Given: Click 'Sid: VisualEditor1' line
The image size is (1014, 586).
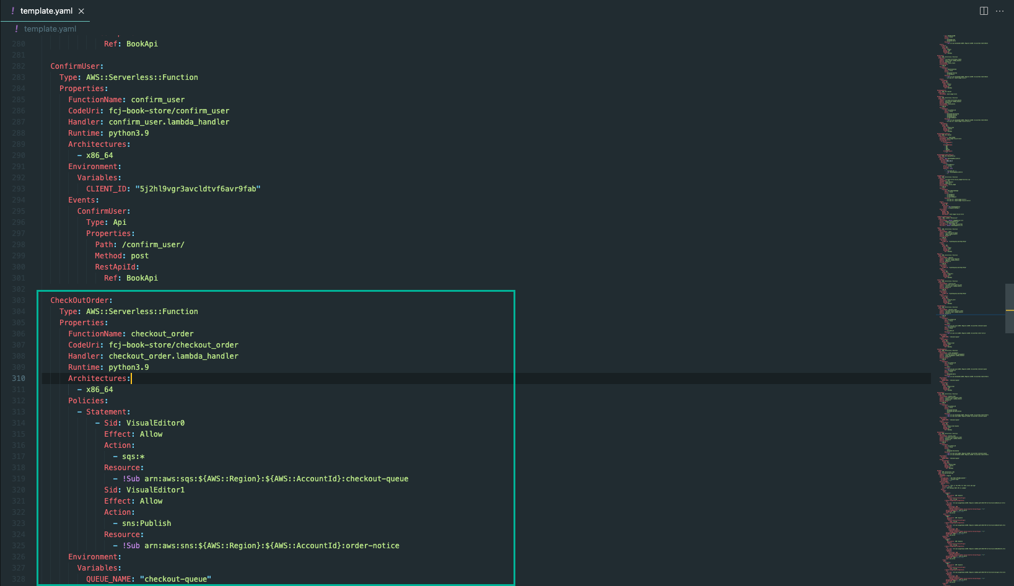Looking at the screenshot, I should (x=144, y=490).
